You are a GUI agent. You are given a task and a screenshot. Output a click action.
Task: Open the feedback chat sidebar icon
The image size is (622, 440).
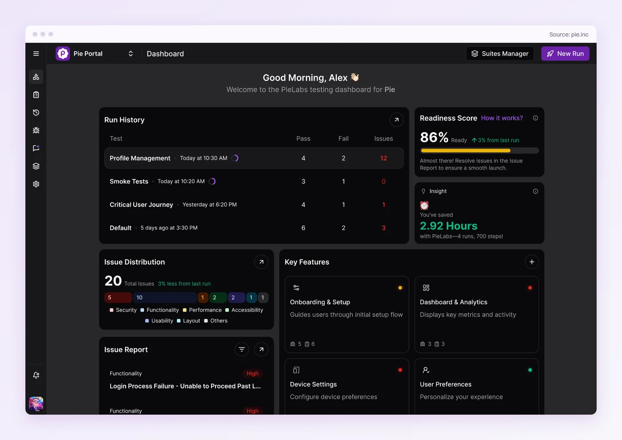tap(36, 148)
